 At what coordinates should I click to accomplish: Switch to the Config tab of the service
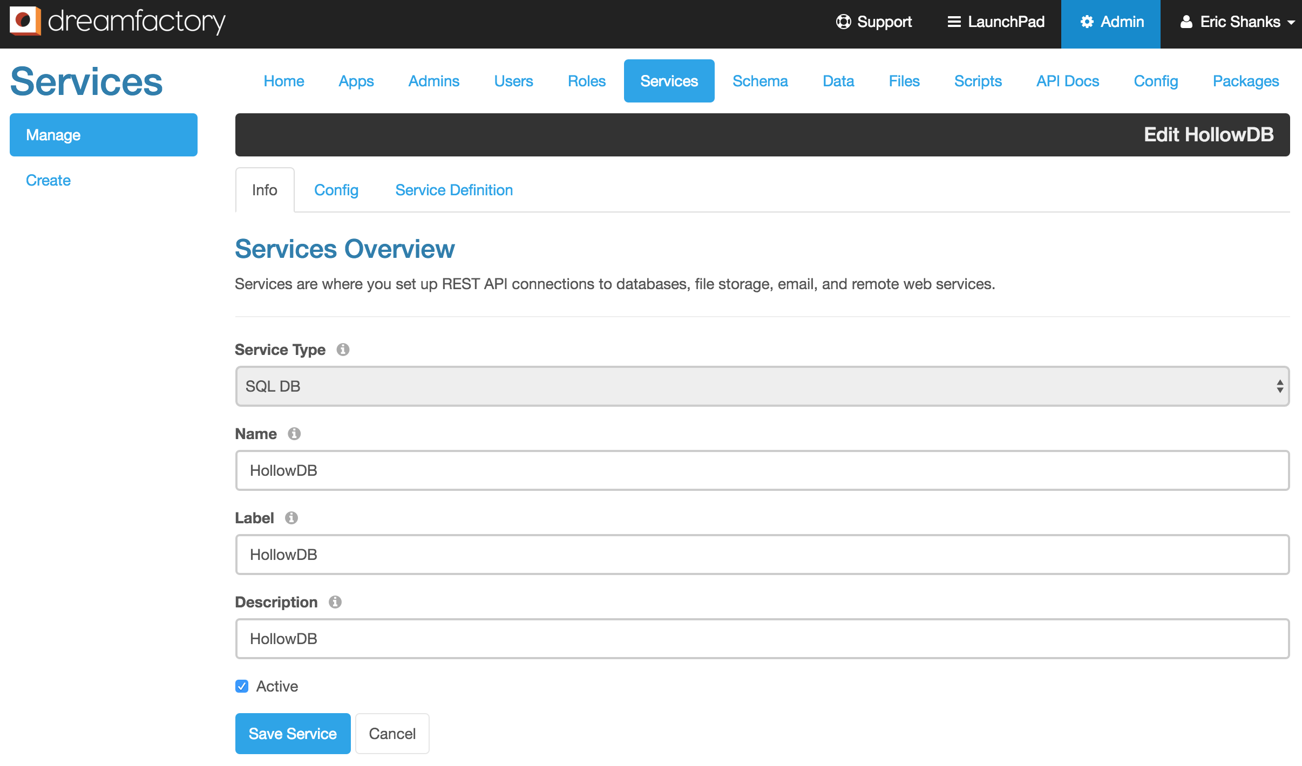coord(336,190)
